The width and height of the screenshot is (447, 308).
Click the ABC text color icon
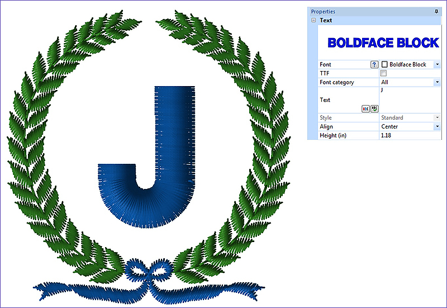(365, 109)
